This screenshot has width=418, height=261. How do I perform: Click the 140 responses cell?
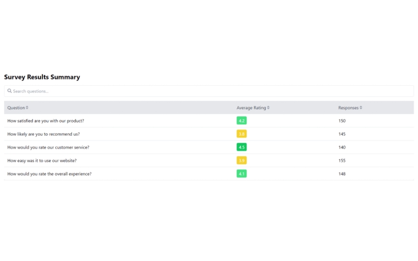point(342,147)
